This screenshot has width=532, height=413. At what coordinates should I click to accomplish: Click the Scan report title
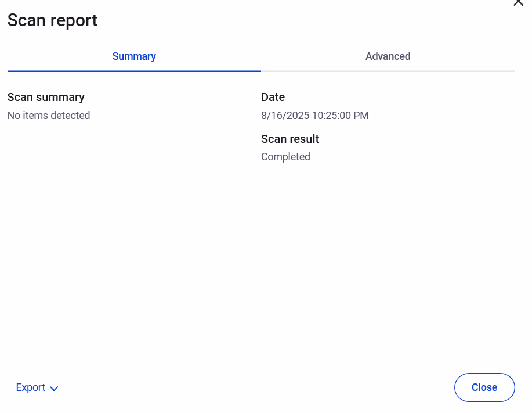[x=52, y=20]
